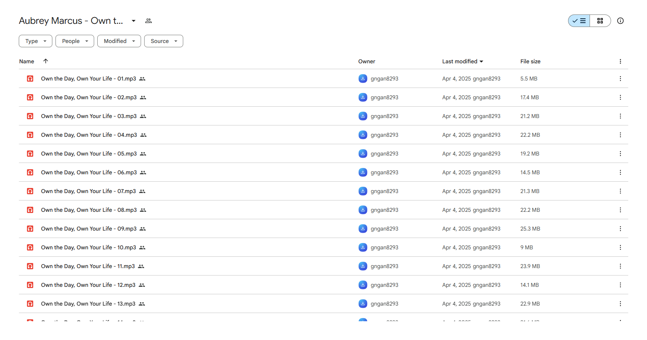
Task: Open more actions for 13.mp3 row
Action: tap(620, 304)
